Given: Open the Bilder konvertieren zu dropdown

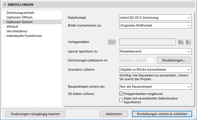Looking at the screenshot, I should coord(155,25).
